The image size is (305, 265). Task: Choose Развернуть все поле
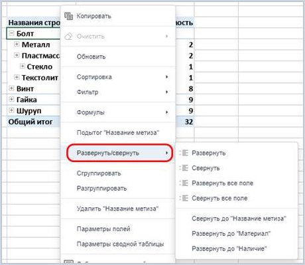click(237, 183)
